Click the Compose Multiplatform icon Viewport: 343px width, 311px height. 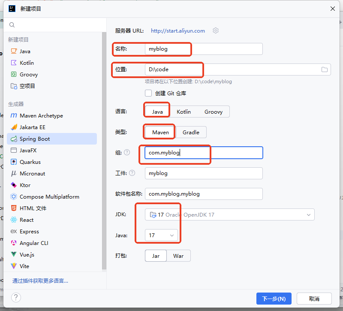click(14, 197)
